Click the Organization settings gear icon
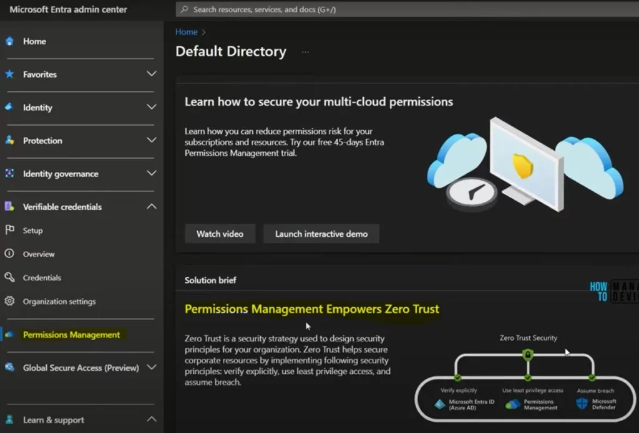 [9, 301]
